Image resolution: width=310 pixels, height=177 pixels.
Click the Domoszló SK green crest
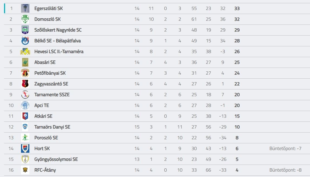(25, 19)
